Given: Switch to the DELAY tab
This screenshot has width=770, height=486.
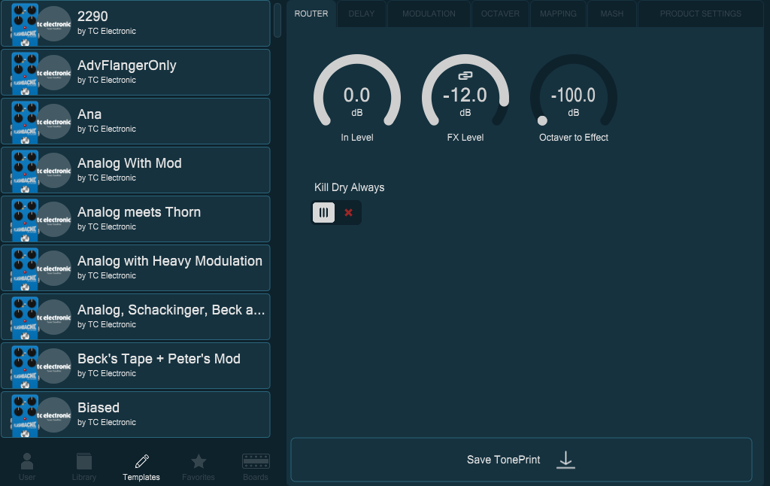Looking at the screenshot, I should 362,14.
